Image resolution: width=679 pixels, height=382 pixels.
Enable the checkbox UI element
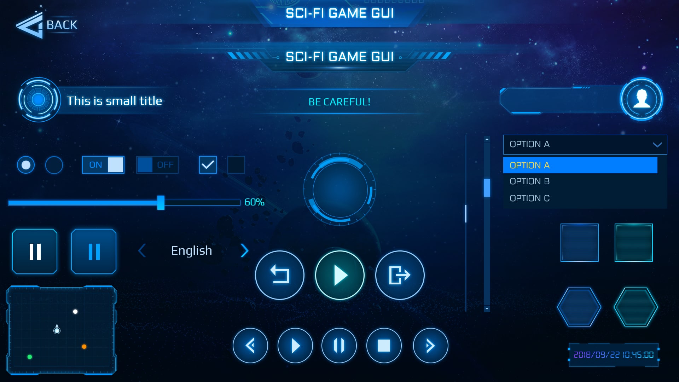coord(236,164)
